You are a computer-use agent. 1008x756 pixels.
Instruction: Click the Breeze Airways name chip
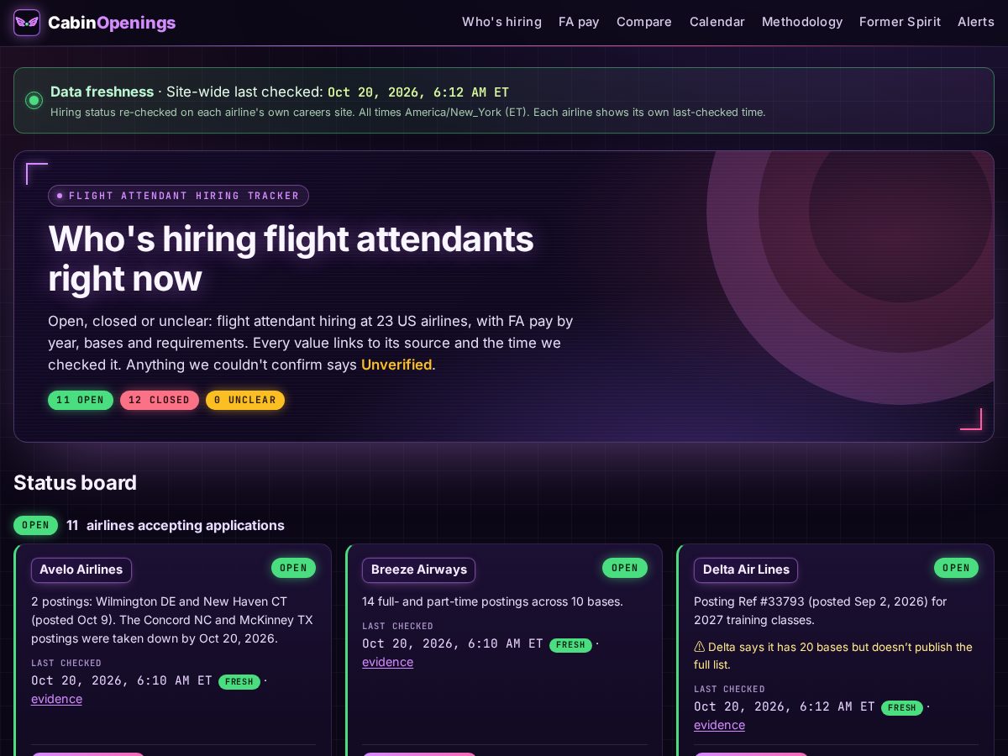tap(419, 570)
